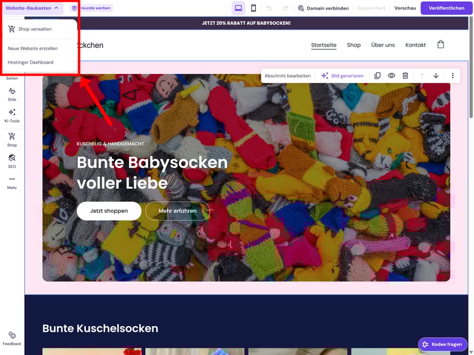Click the Bild generieren button
This screenshot has height=355, width=474.
click(x=342, y=76)
